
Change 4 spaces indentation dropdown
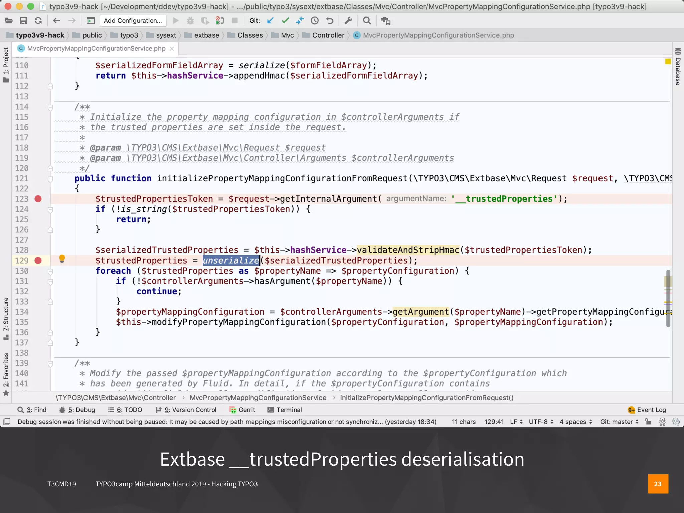[576, 422]
